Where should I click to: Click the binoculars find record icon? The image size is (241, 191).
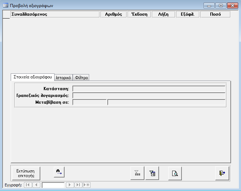click(x=59, y=172)
